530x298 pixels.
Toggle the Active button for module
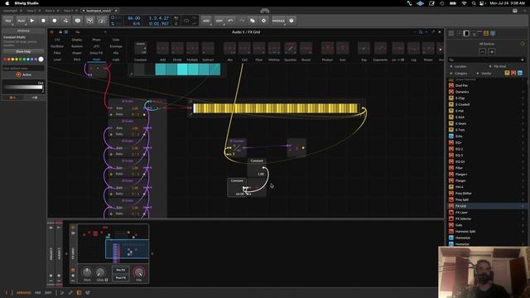23,74
